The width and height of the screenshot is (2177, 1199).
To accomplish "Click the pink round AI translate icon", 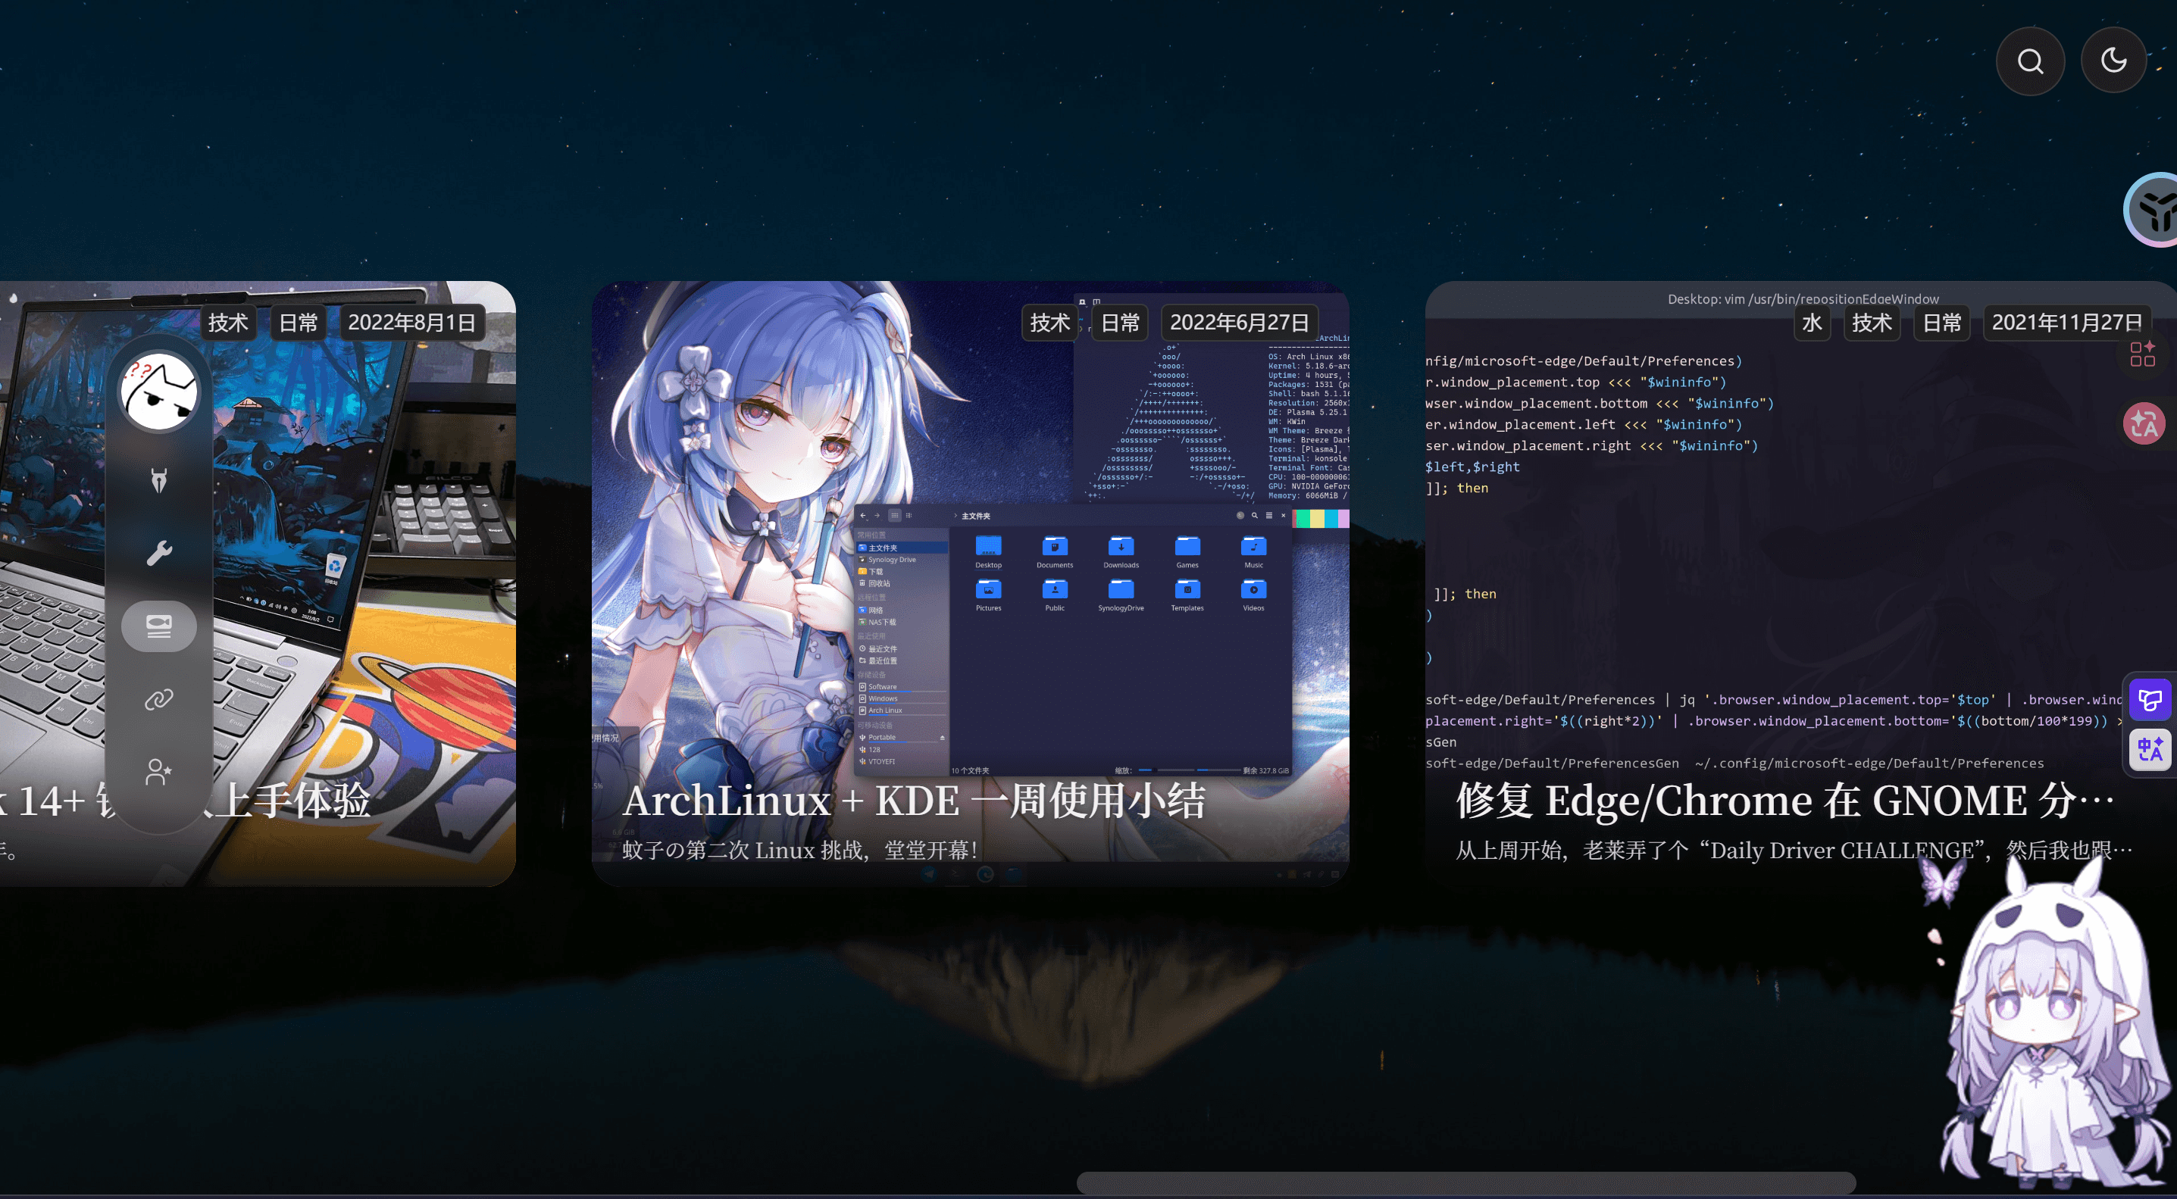I will click(2144, 423).
